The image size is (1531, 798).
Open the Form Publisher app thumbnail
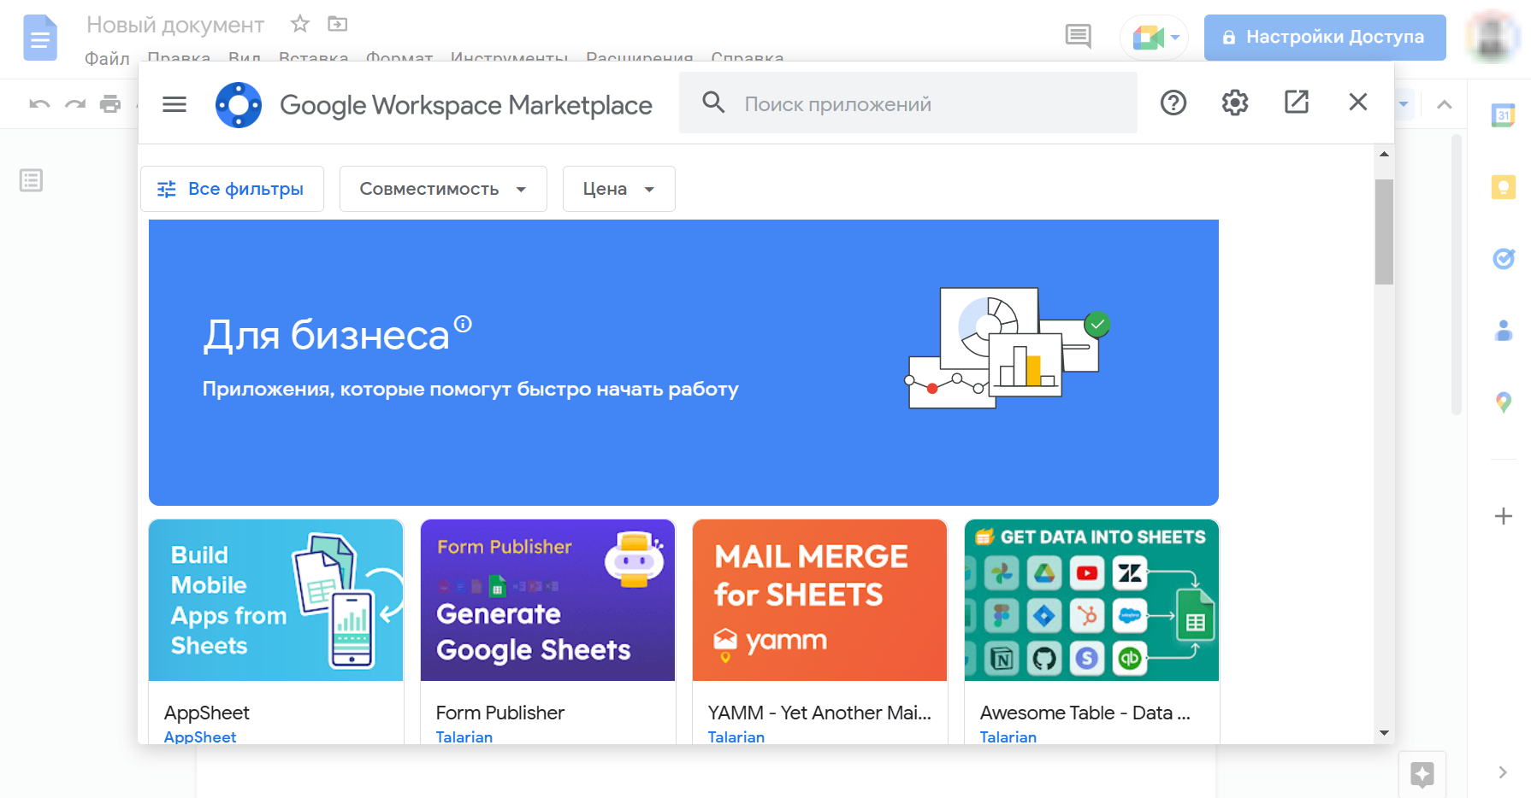pyautogui.click(x=547, y=600)
